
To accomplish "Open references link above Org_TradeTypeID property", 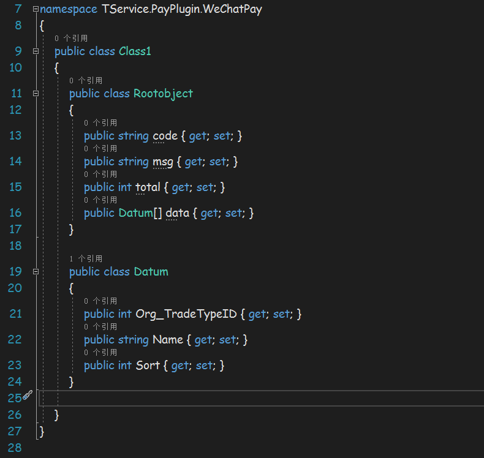I will (100, 301).
